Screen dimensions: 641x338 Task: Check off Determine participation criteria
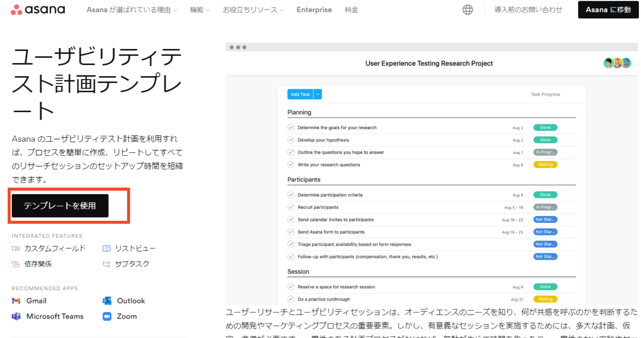(291, 195)
